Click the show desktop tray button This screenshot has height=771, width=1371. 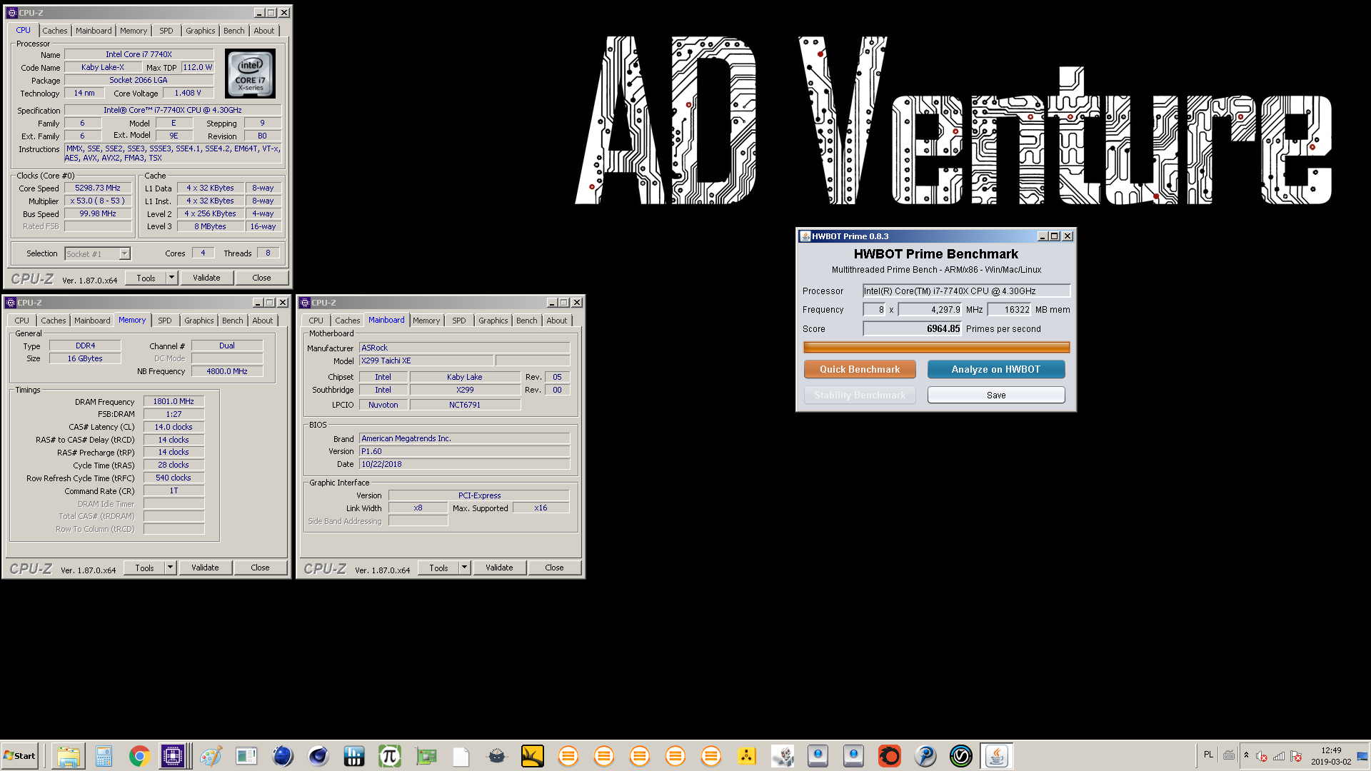coord(1362,756)
